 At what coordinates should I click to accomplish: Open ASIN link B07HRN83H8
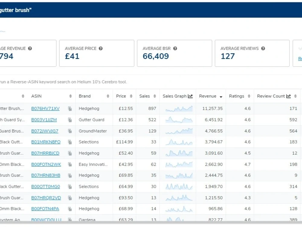46,175
